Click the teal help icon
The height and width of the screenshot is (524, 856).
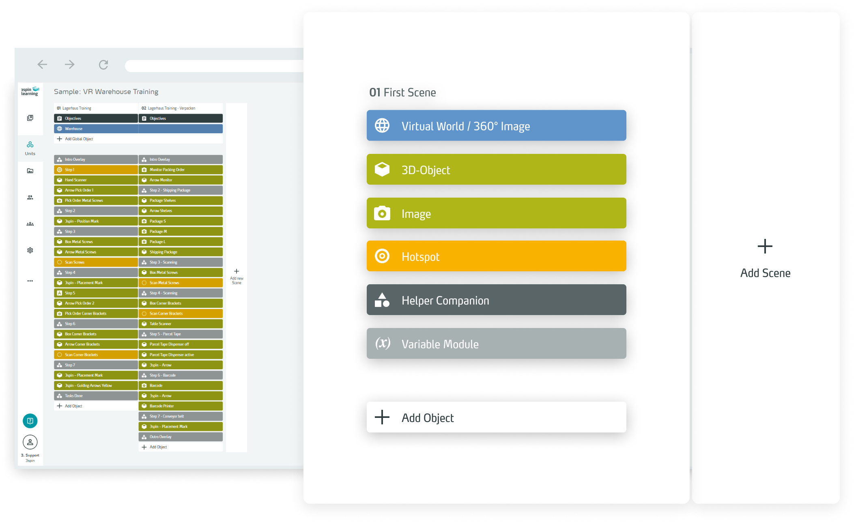[30, 421]
